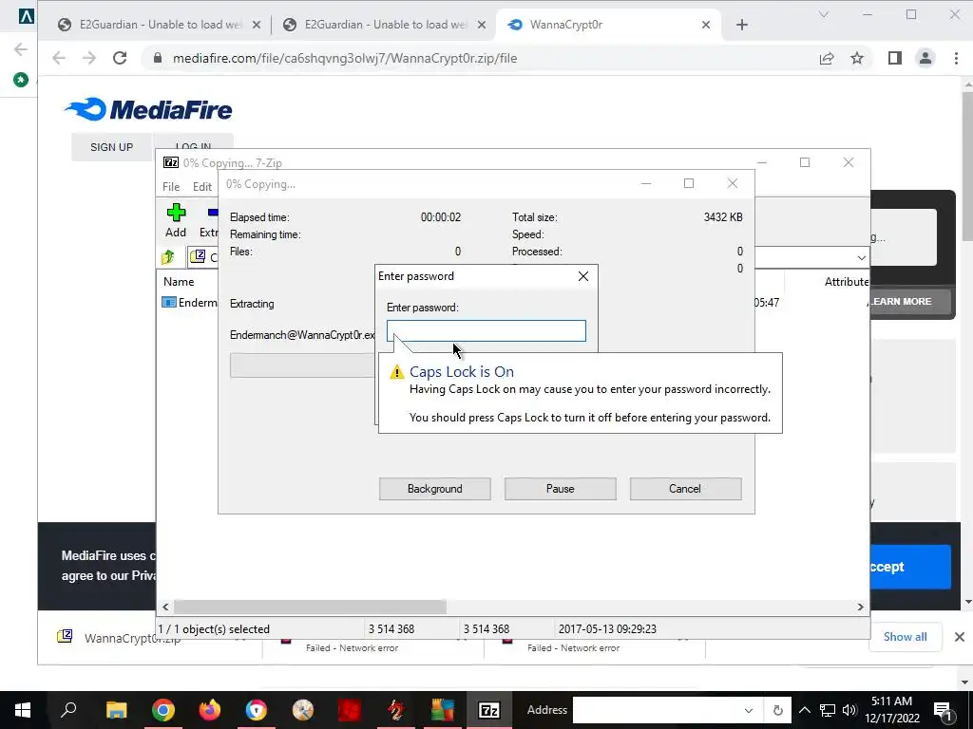Screen dimensions: 973x729
Task: Open the Windows Start menu
Action: (23, 710)
